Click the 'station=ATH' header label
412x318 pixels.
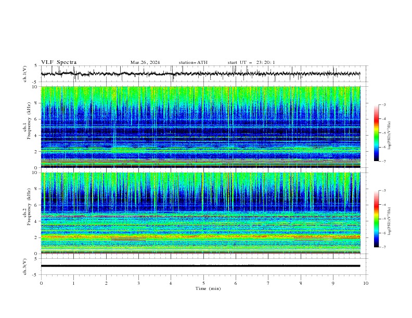pos(193,62)
